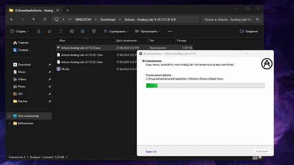This screenshot has width=294, height=165.
Task: Open the address bar ellipsis for hidden path
Action: tap(70, 19)
